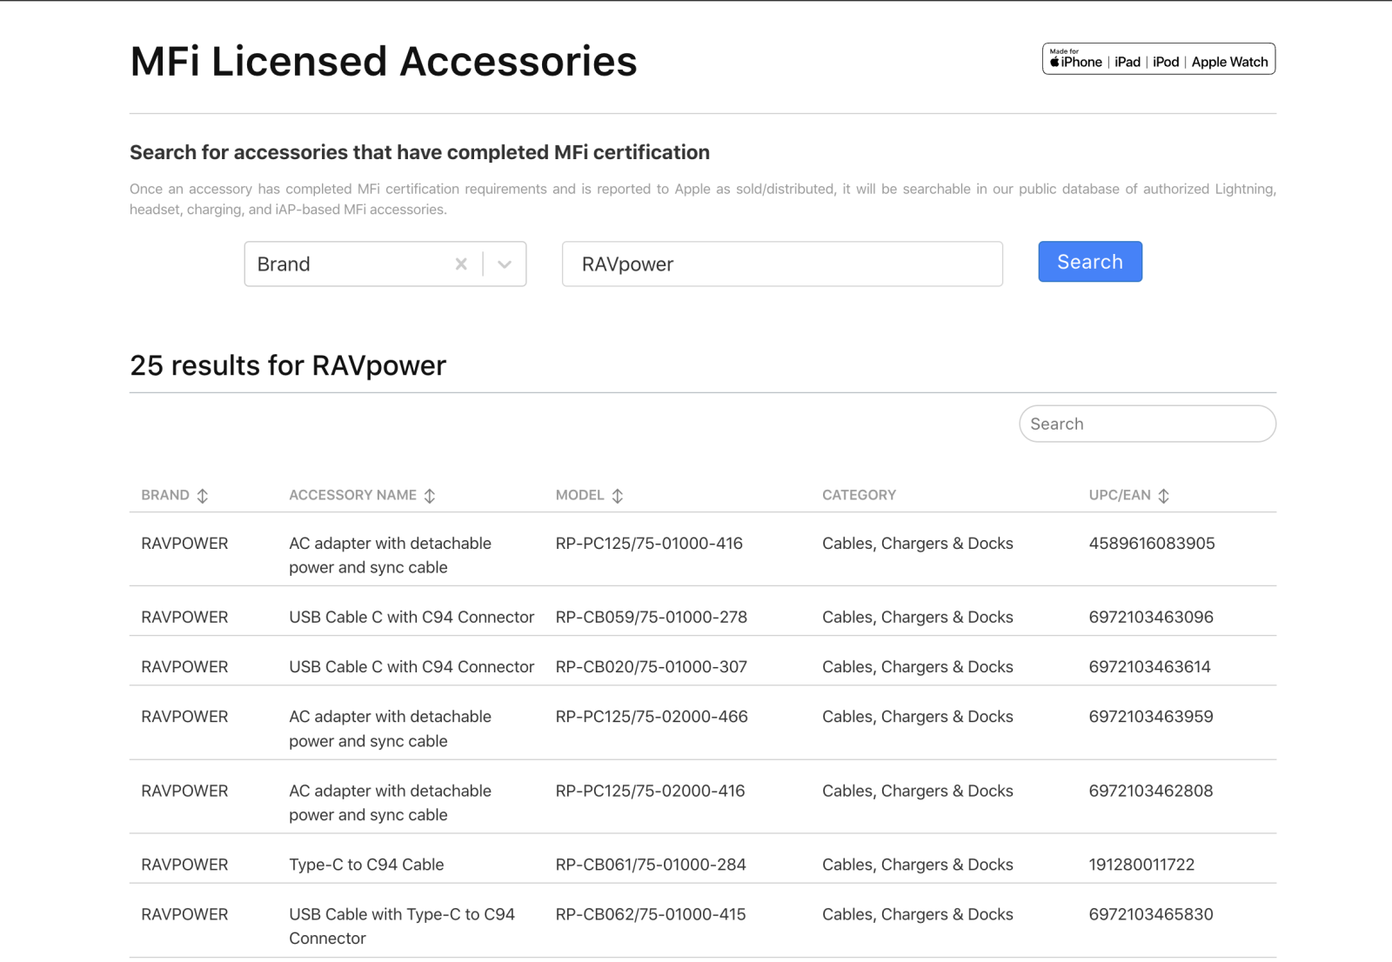Click the CATEGORY column header
This screenshot has height=962, width=1392.
click(x=859, y=496)
